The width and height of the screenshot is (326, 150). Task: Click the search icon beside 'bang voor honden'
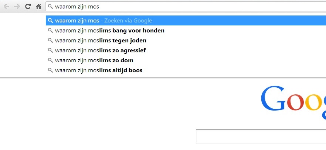(x=50, y=31)
